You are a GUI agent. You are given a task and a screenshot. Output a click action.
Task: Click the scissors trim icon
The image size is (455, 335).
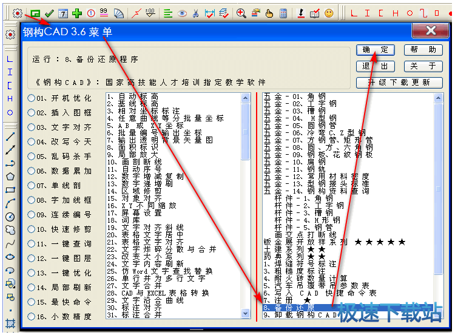196,13
